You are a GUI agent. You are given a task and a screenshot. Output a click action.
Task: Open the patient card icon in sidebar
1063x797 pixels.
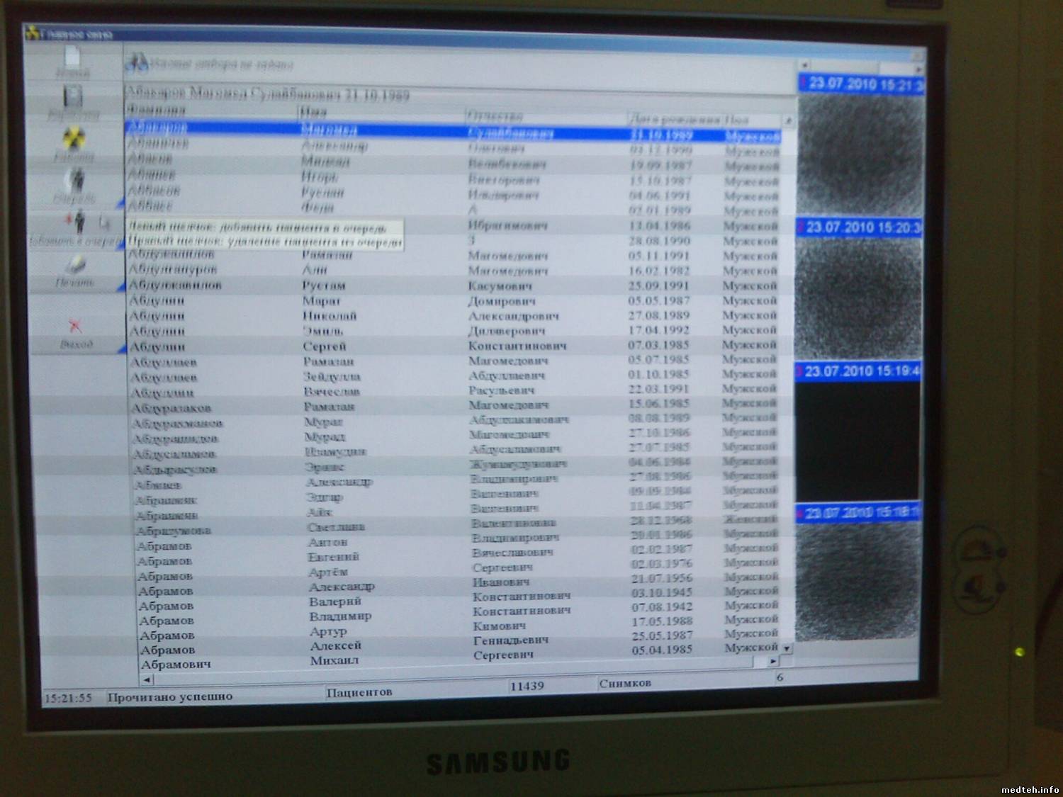pos(73,97)
